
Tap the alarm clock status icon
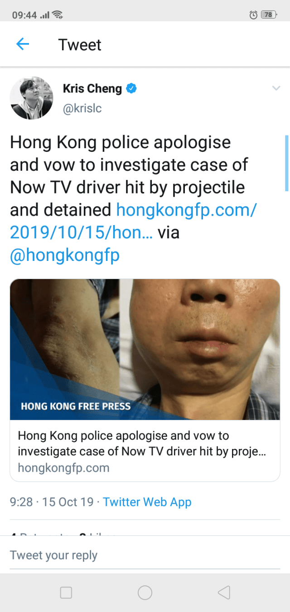click(253, 15)
